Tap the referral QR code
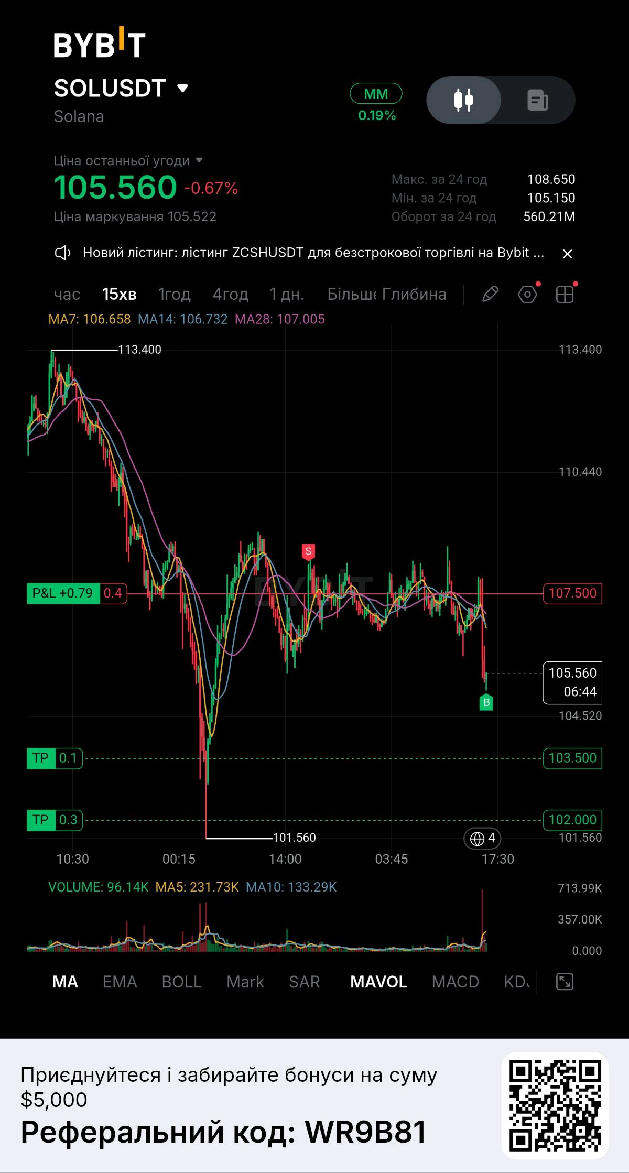Image resolution: width=629 pixels, height=1173 pixels. tap(555, 1105)
